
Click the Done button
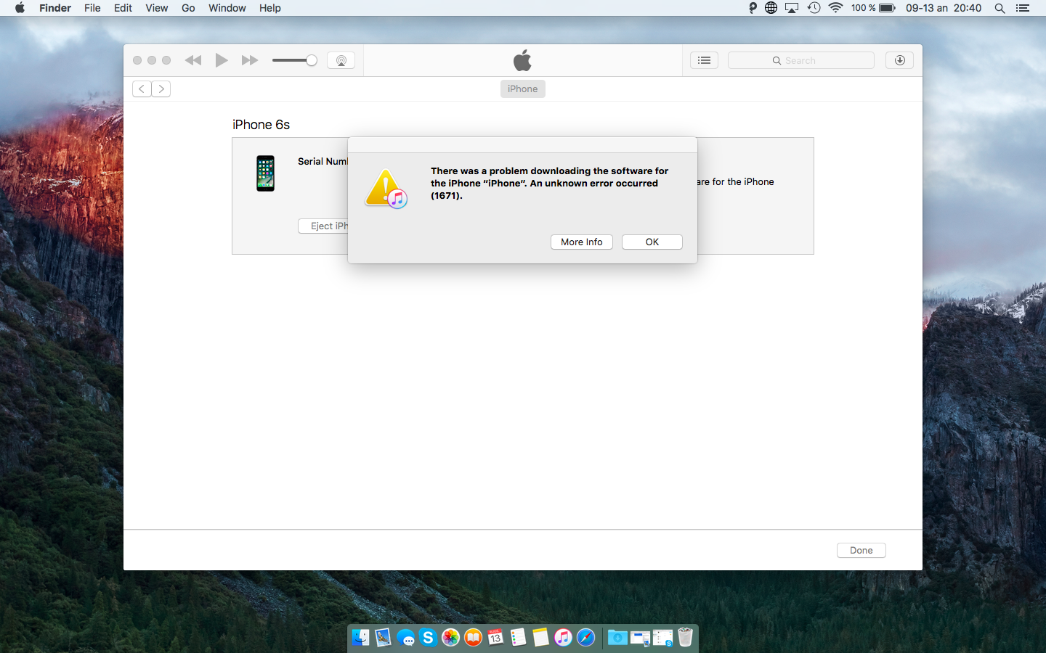click(861, 550)
